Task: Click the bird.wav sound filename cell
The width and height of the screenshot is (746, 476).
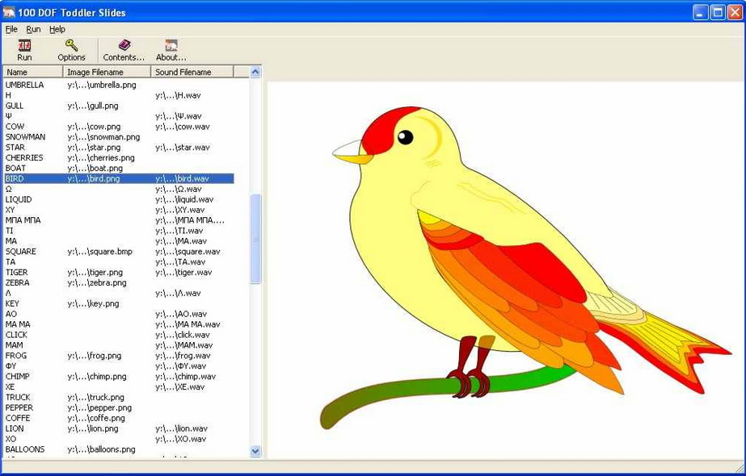Action: (182, 179)
